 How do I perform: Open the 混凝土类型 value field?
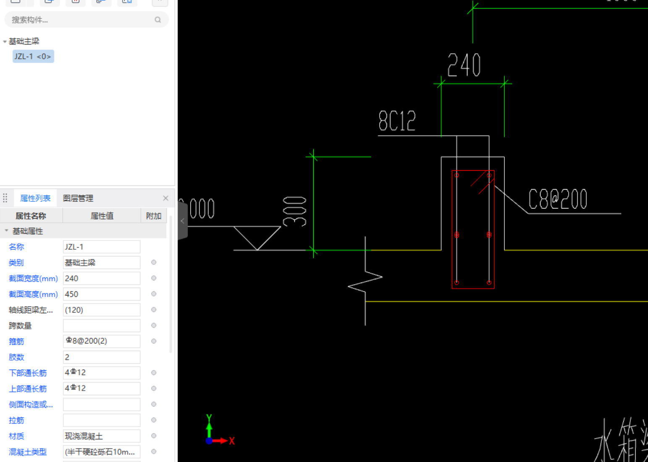coord(102,451)
